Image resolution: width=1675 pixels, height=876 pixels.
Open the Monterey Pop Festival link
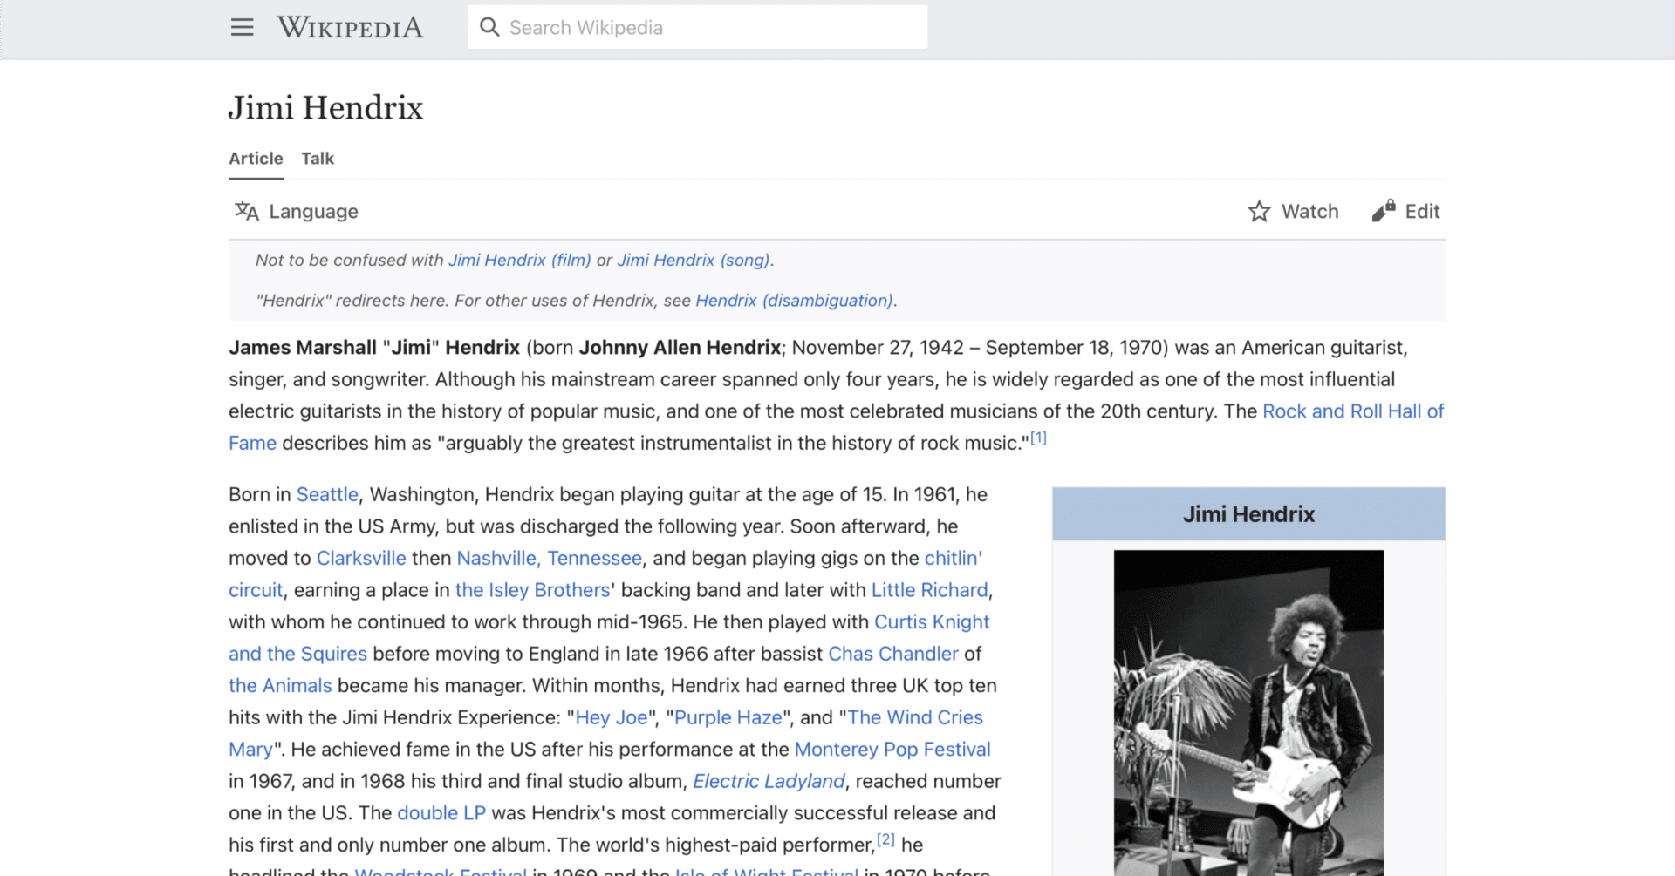[x=892, y=750]
